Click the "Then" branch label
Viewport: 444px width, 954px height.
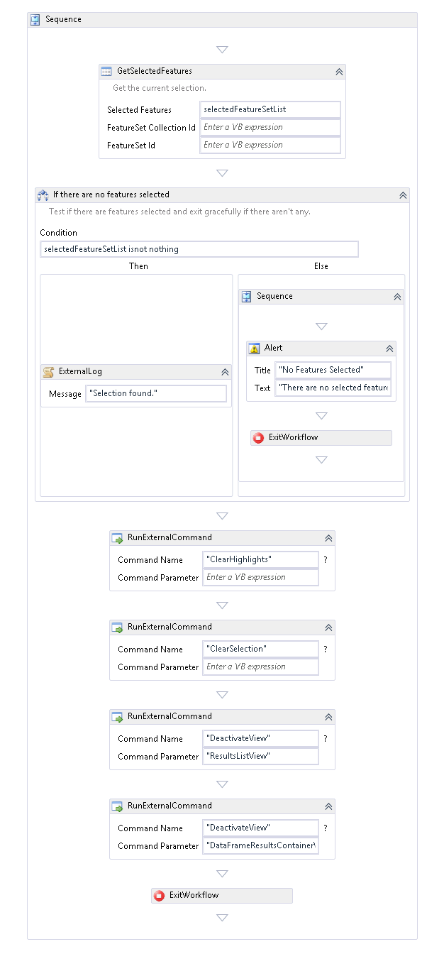point(138,266)
